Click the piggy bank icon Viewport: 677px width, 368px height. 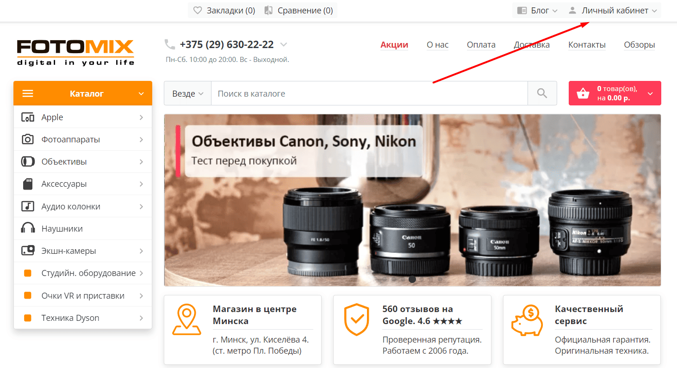pos(527,319)
